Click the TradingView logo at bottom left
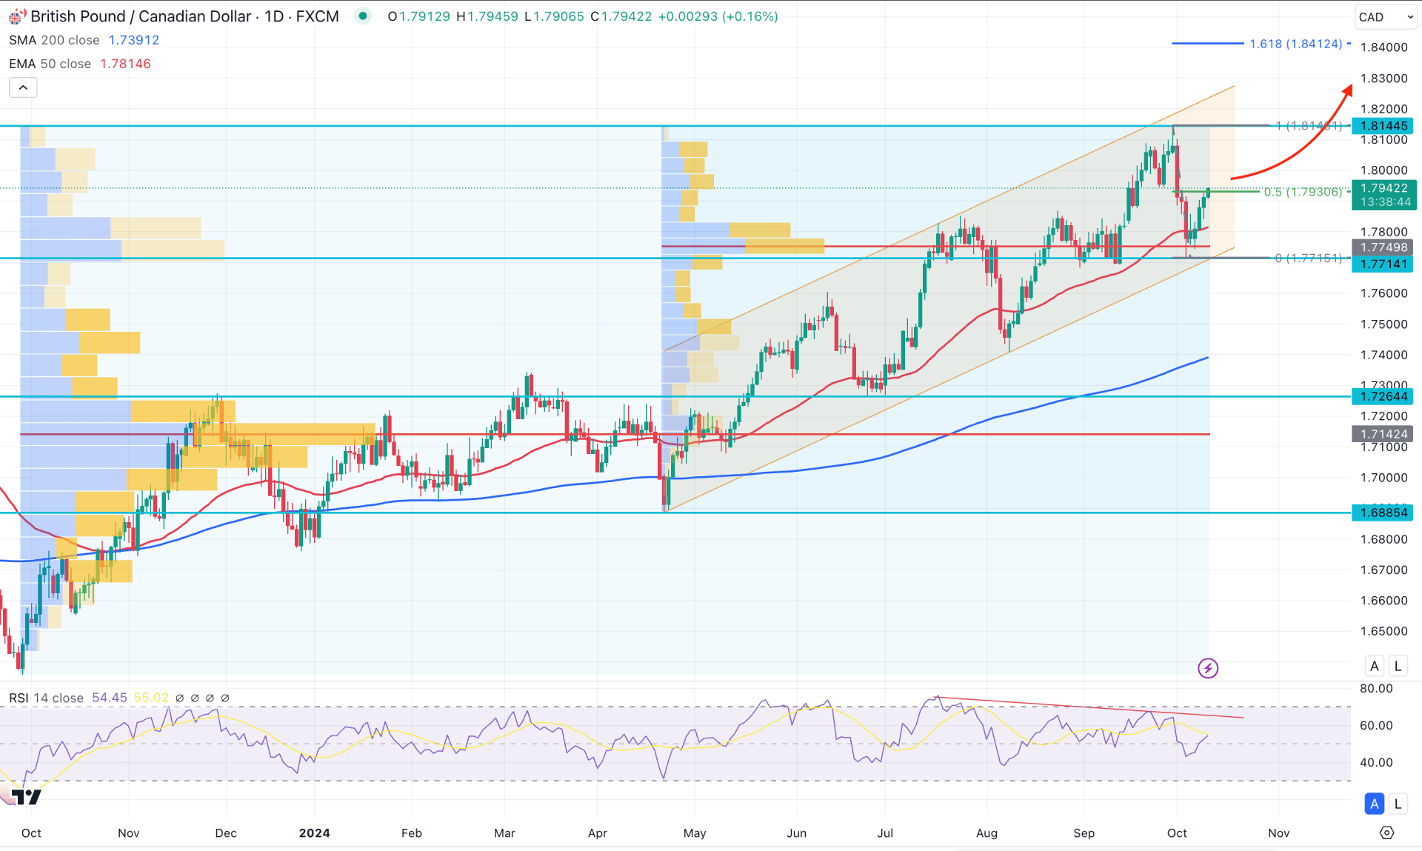Viewport: 1422px width, 851px height. [25, 797]
